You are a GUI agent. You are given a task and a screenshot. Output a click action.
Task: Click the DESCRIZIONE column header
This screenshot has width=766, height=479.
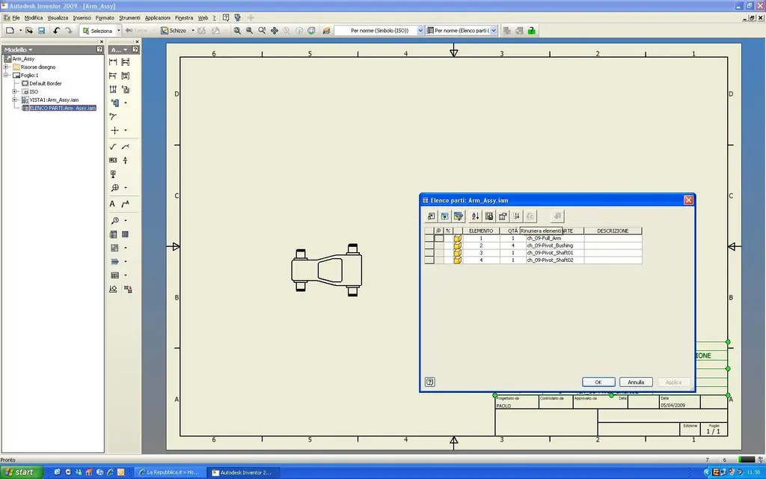click(x=613, y=231)
